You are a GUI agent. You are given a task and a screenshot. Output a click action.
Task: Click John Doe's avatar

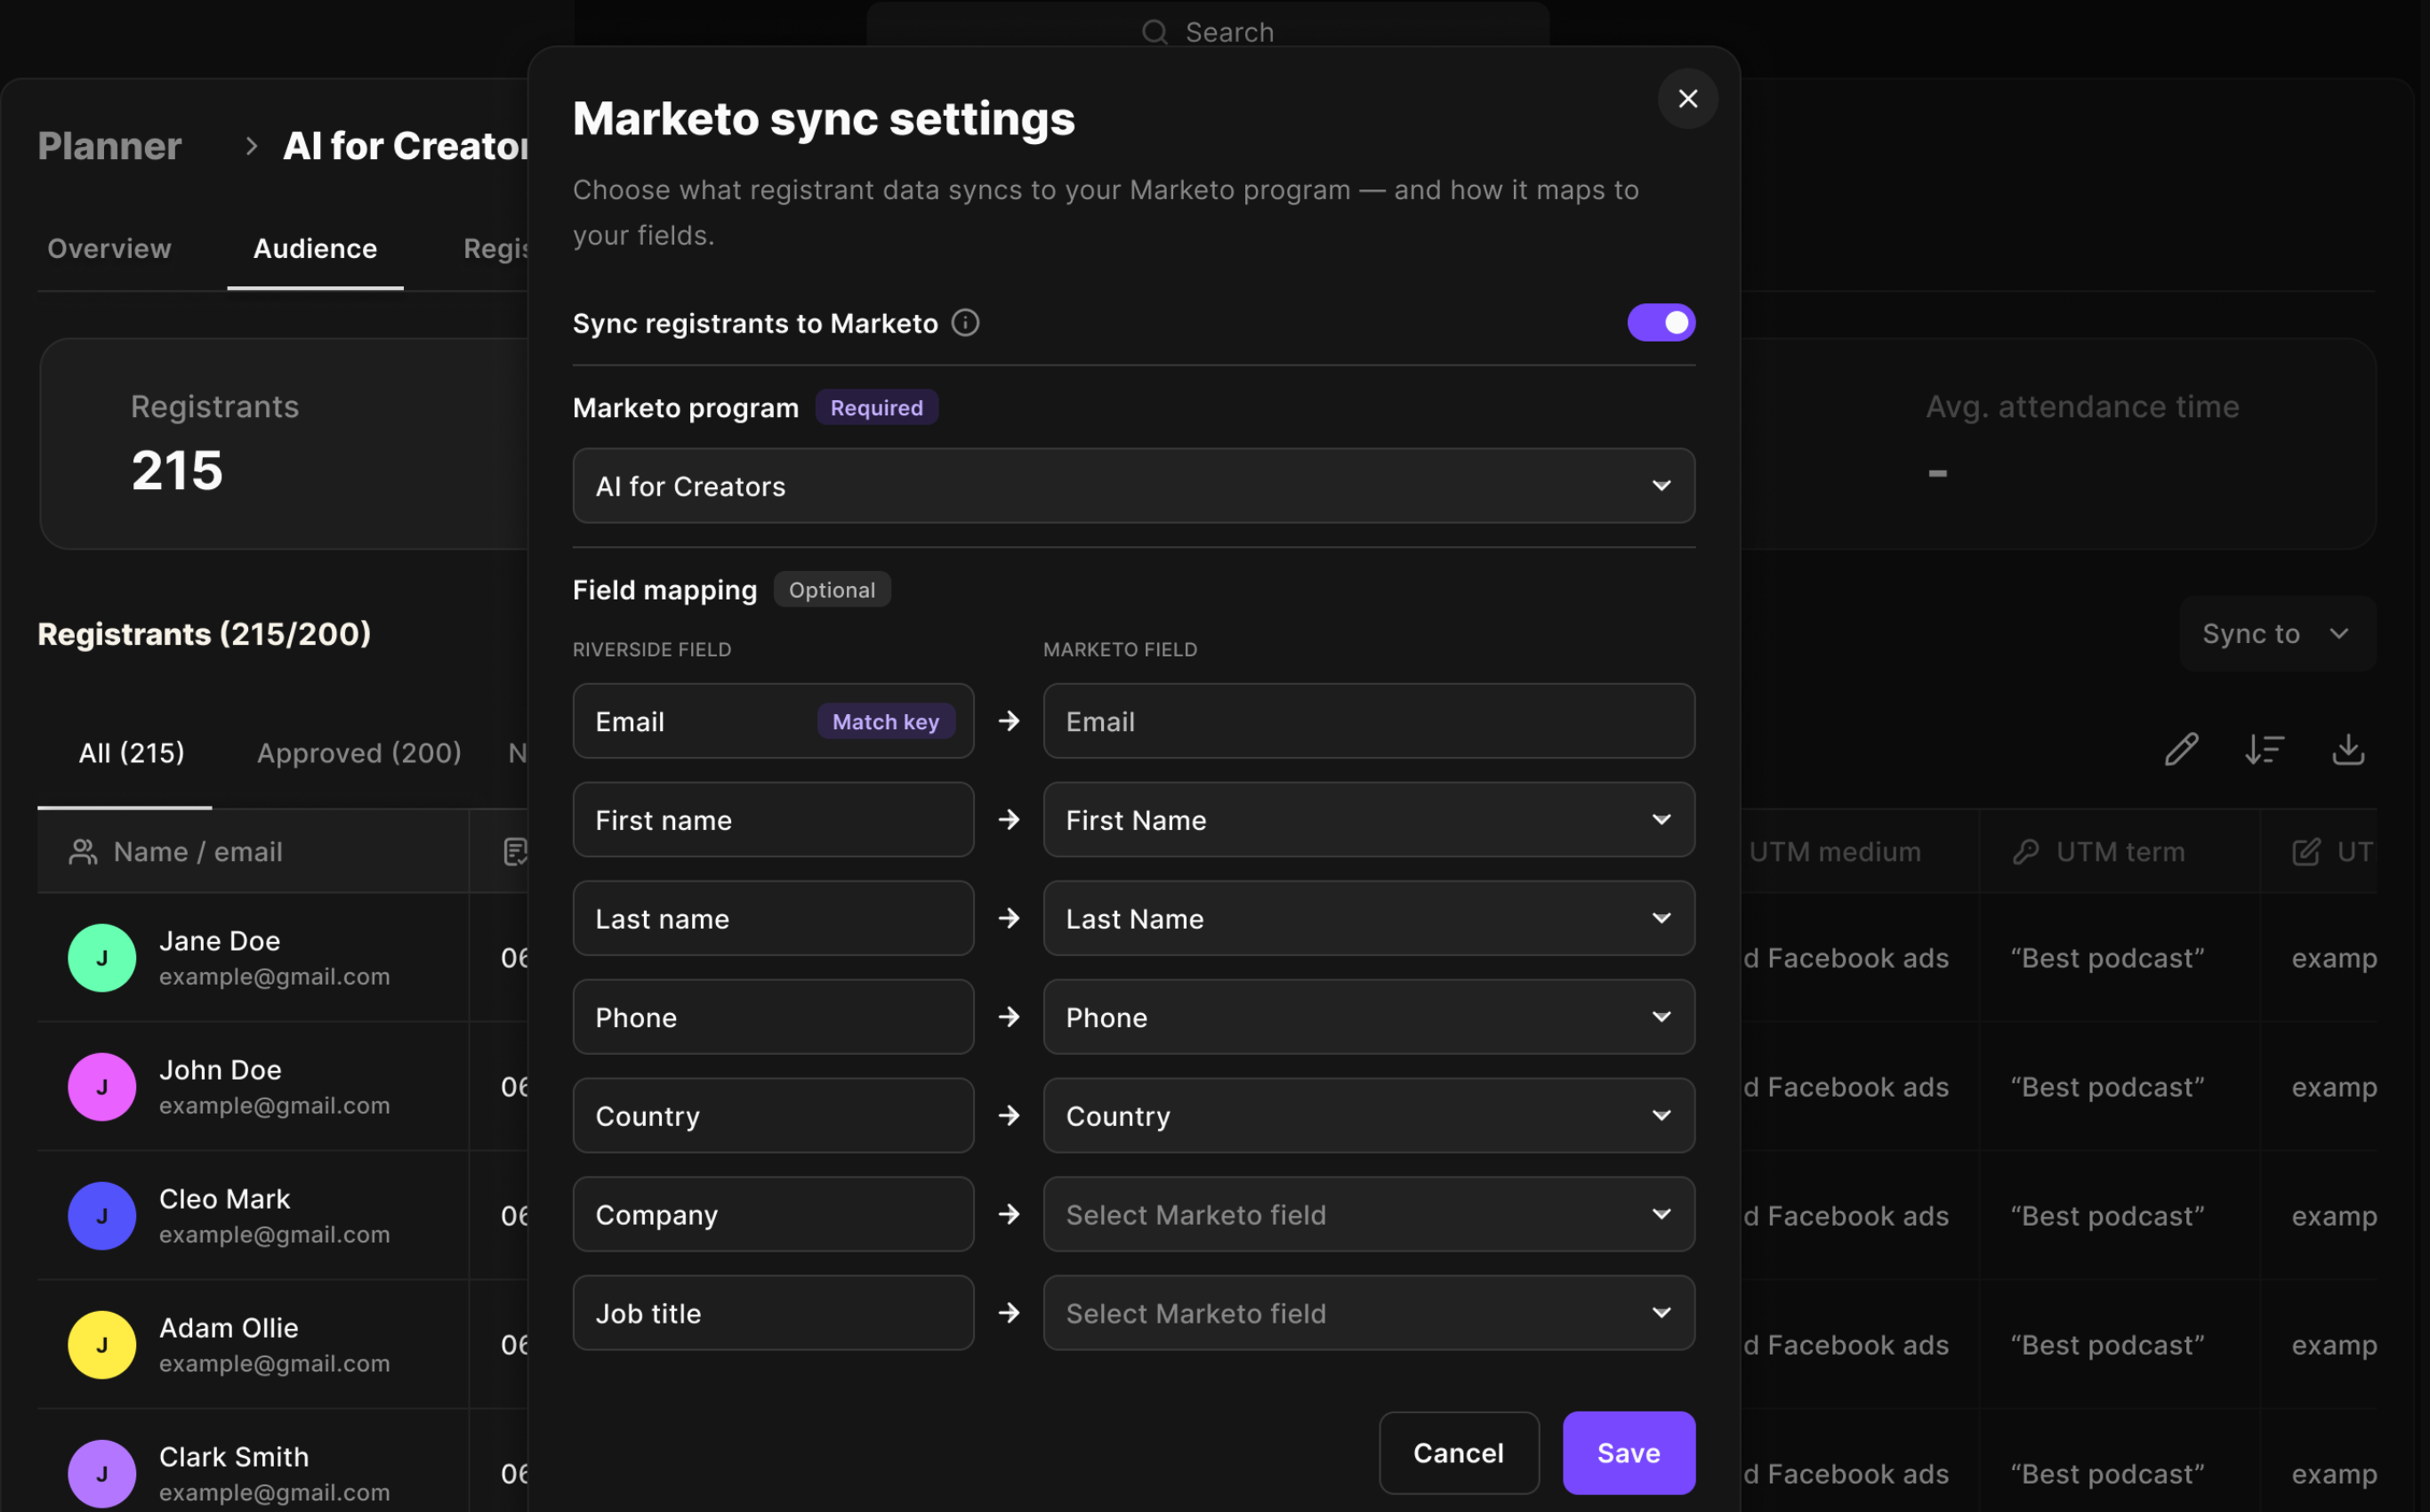pos(102,1087)
